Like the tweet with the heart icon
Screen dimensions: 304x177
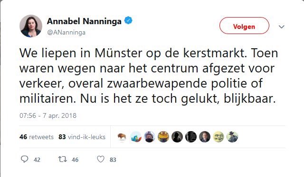(x=101, y=159)
